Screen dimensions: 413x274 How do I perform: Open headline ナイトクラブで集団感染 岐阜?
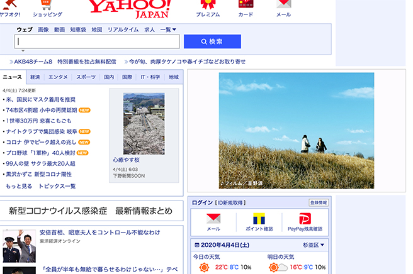coord(42,131)
